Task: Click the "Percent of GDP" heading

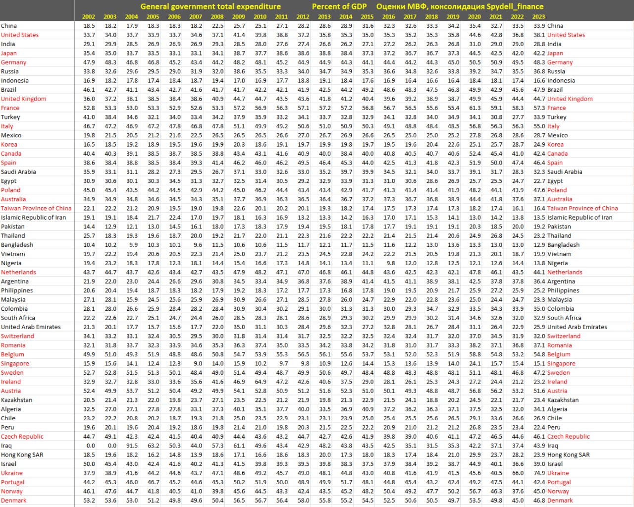Action: click(339, 6)
